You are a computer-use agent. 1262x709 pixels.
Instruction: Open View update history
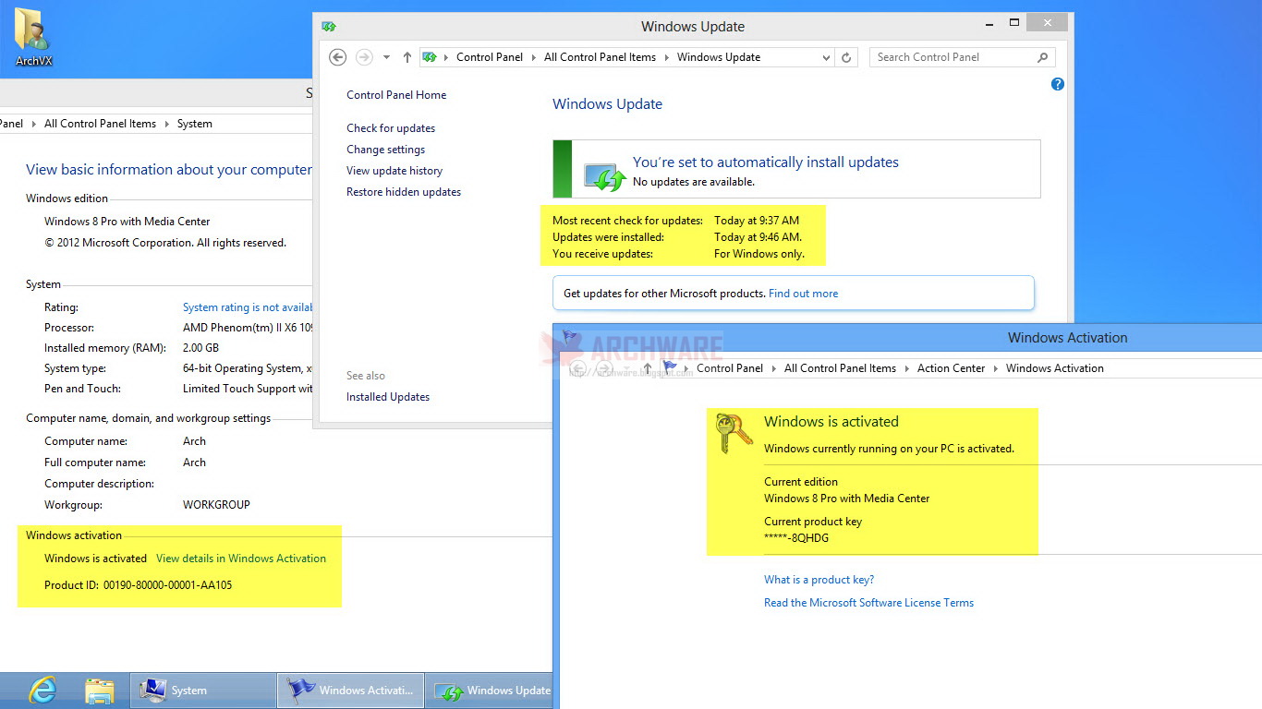point(394,171)
